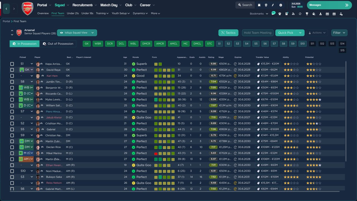This screenshot has width=357, height=201.
Task: Click the pencil edit icon in top bar
Action: pyautogui.click(x=273, y=5)
